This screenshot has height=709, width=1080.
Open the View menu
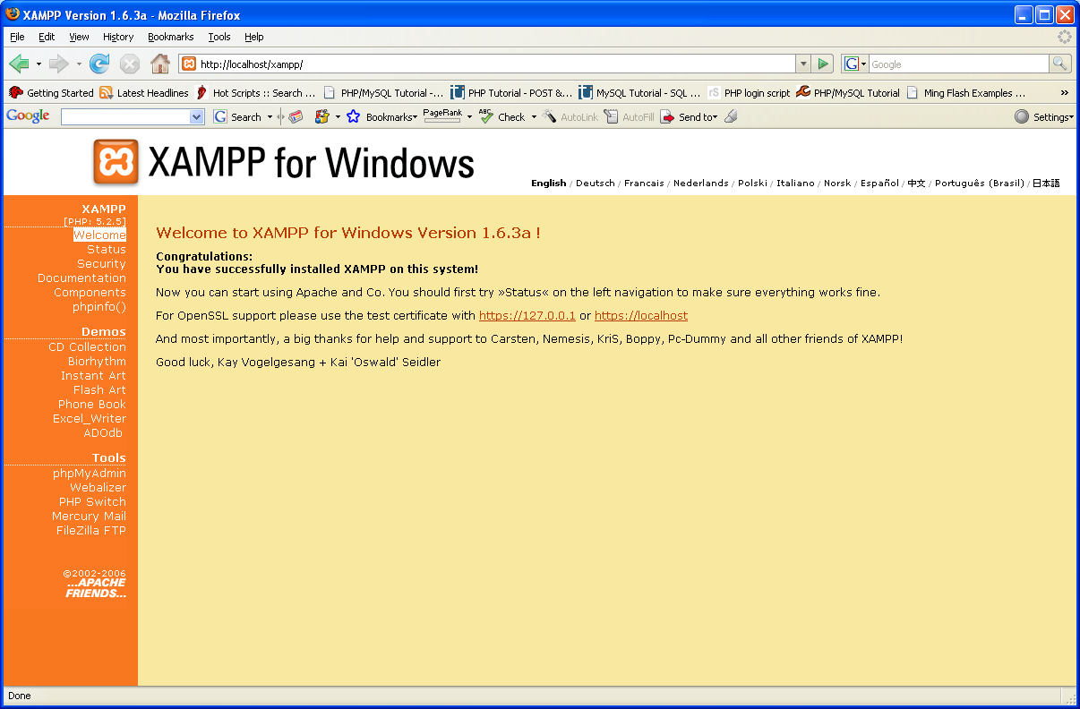79,37
